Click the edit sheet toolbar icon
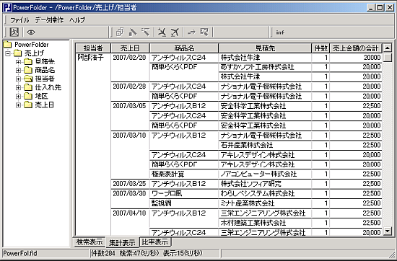Viewport: 397px width, 261px height. click(204, 32)
